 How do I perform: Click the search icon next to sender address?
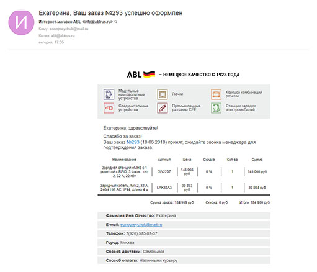pos(116,22)
